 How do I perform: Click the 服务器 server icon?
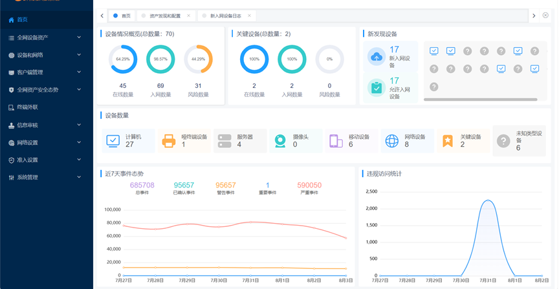(225, 141)
